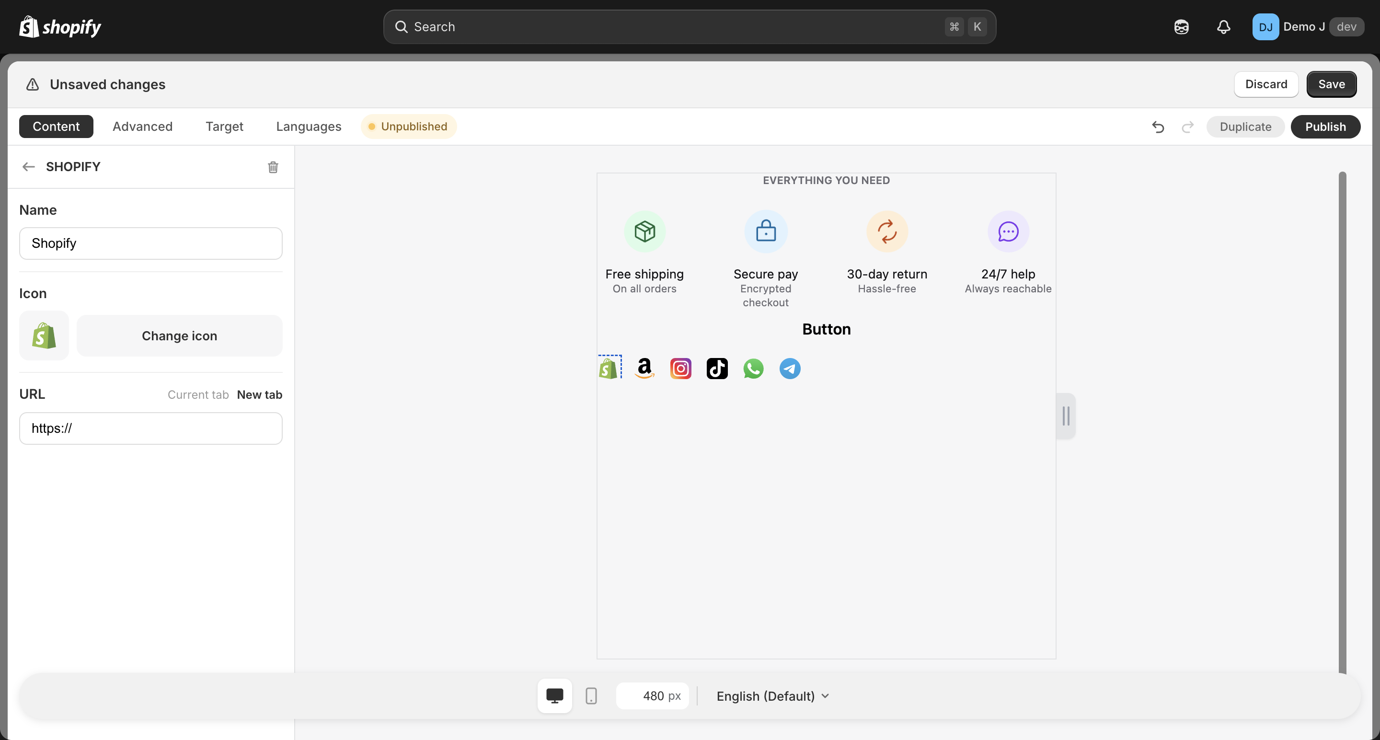Switch to mobile preview mode
1380x740 pixels.
click(x=591, y=695)
